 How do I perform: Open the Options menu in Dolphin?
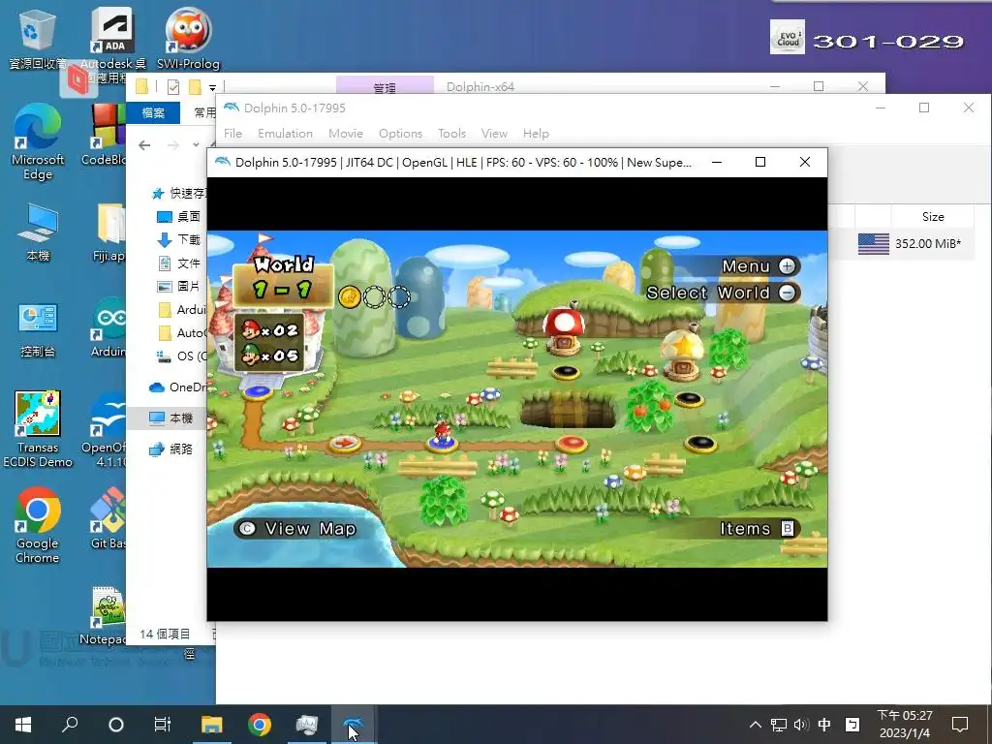[400, 134]
